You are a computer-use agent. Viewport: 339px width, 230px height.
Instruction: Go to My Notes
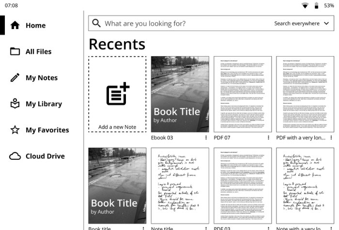pos(42,77)
